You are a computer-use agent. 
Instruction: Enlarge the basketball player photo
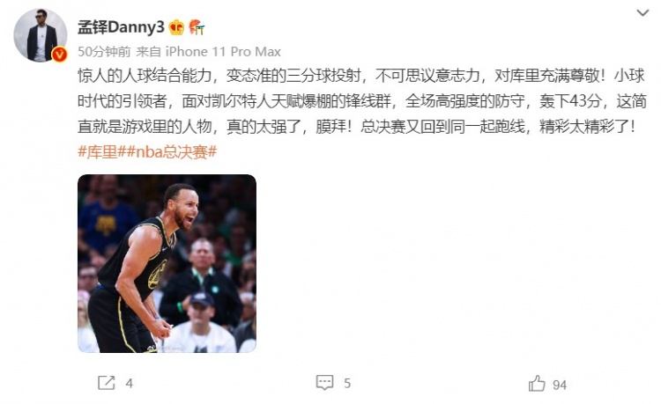tap(167, 263)
